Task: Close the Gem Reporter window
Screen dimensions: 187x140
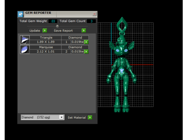Action: [x=94, y=14]
